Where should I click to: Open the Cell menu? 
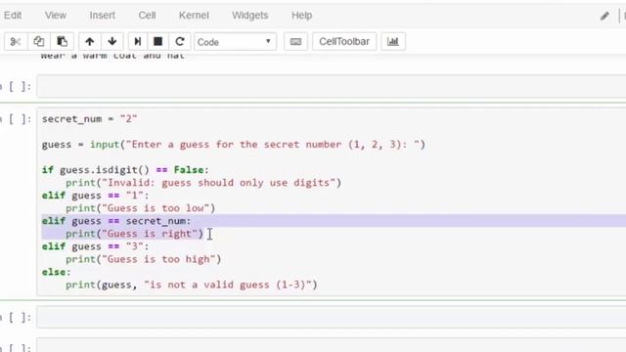tap(147, 16)
